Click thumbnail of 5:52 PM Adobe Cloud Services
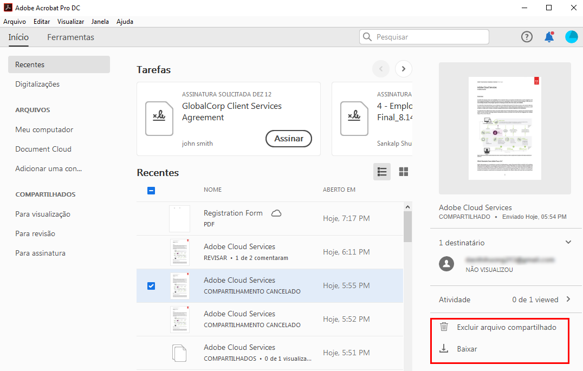This screenshot has width=583, height=371. click(179, 320)
